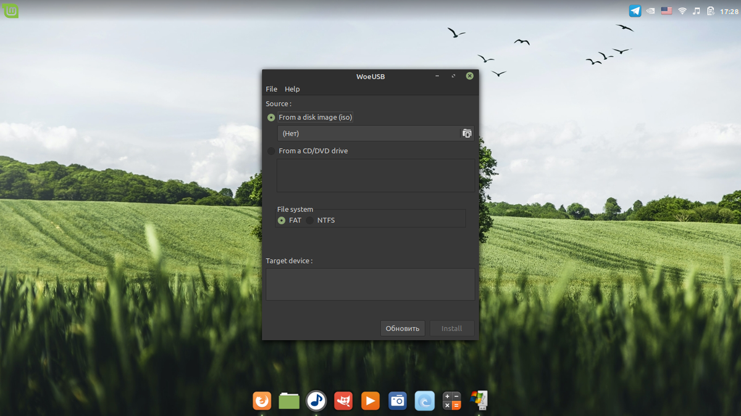This screenshot has height=416, width=741.
Task: Browse for an ISO file with folder icon
Action: (x=467, y=133)
